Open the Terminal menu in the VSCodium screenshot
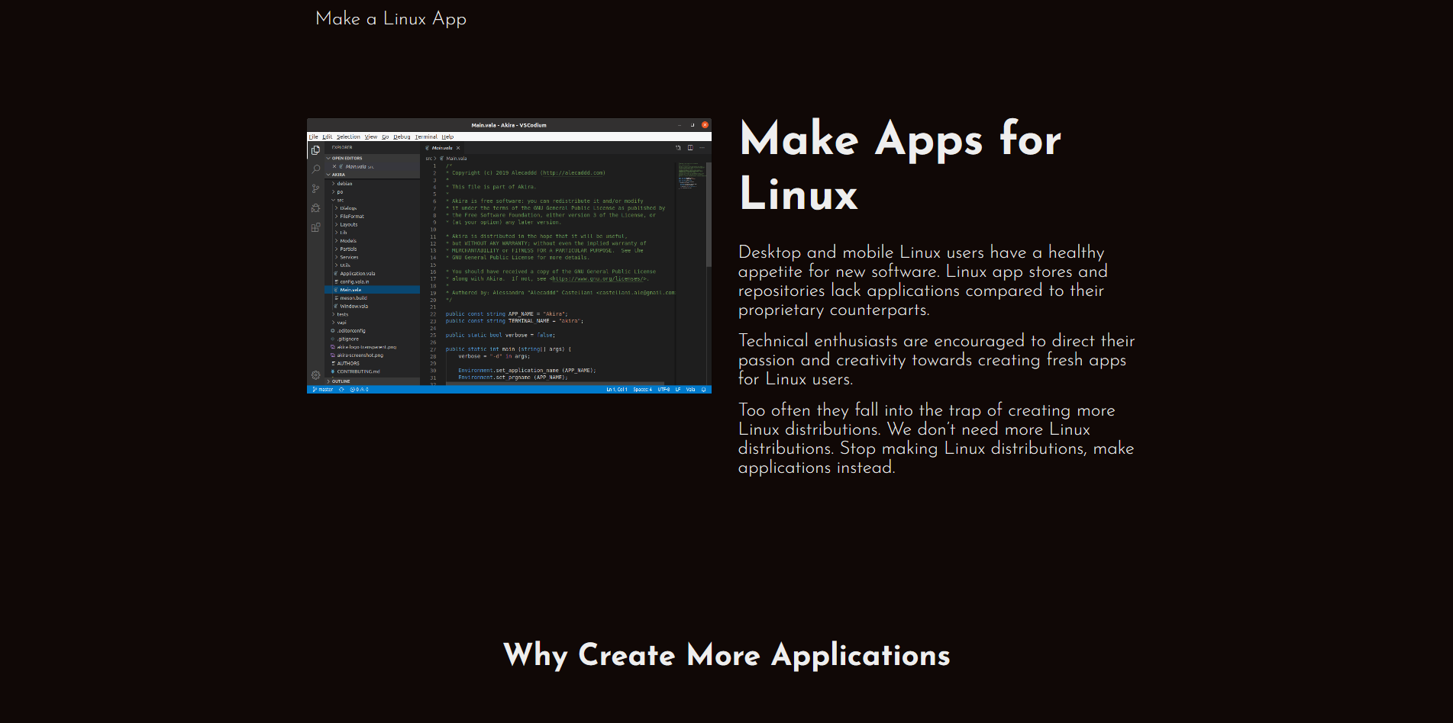This screenshot has width=1453, height=723. [426, 137]
